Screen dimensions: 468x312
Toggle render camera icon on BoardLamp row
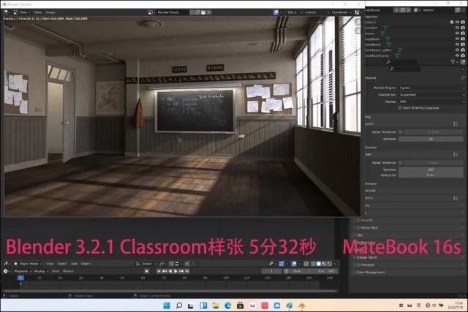pos(463,56)
